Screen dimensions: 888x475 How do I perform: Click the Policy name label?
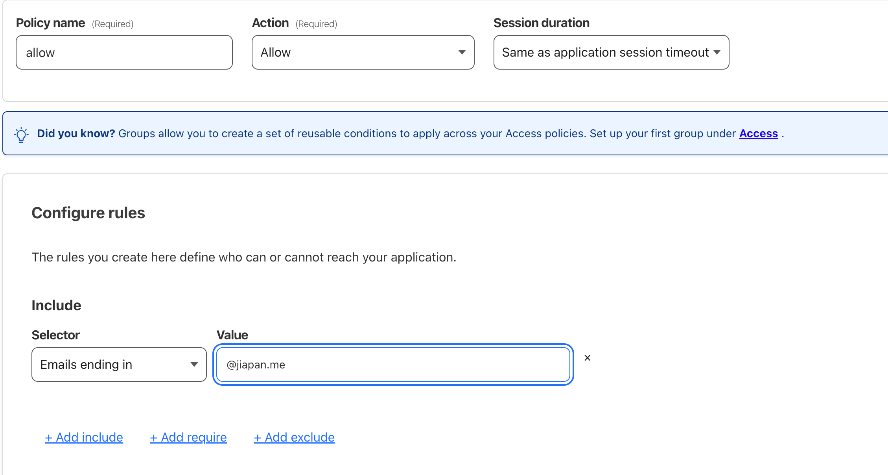tap(50, 23)
